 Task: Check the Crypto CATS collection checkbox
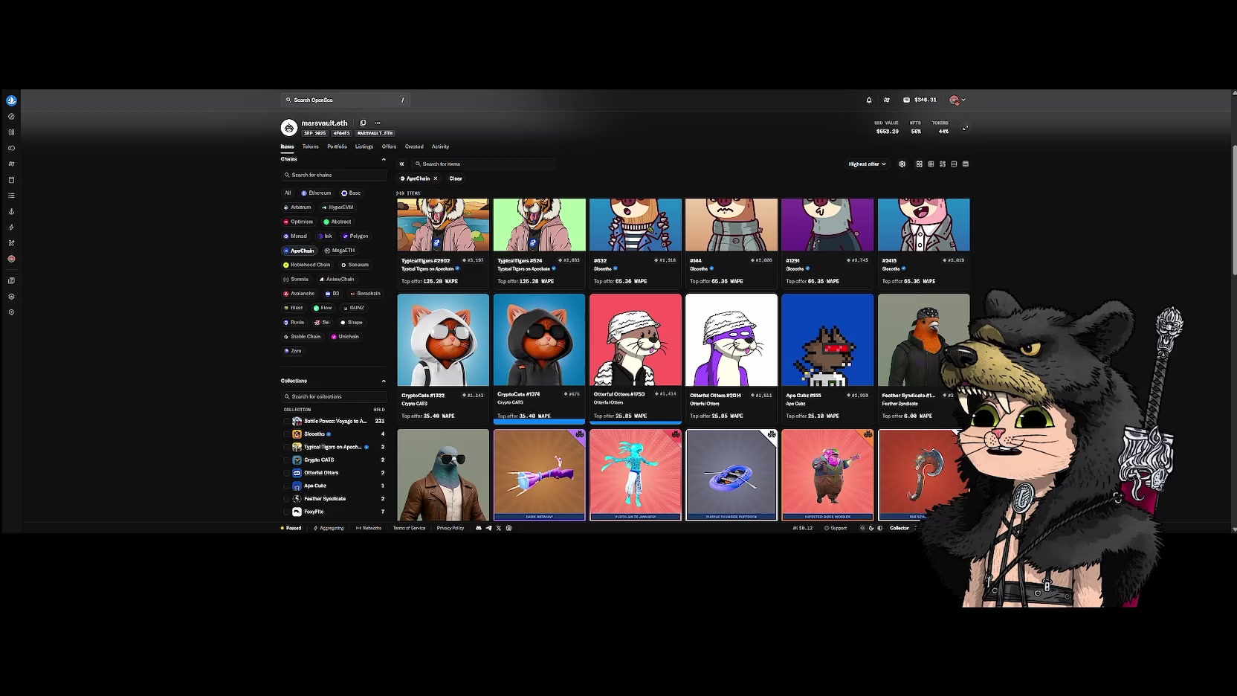point(286,460)
